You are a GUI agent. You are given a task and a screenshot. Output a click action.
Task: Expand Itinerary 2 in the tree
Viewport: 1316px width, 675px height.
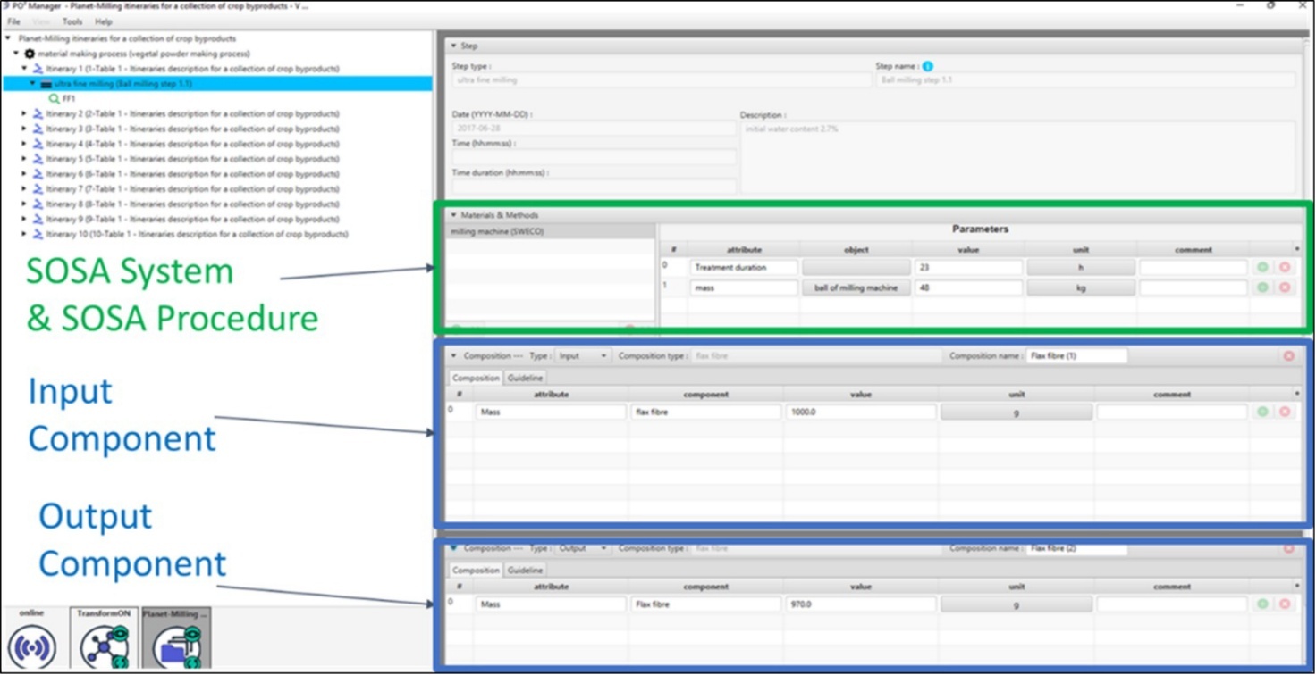pyautogui.click(x=24, y=114)
